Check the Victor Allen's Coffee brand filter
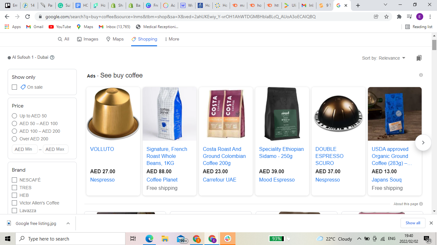The image size is (437, 245). (x=14, y=203)
